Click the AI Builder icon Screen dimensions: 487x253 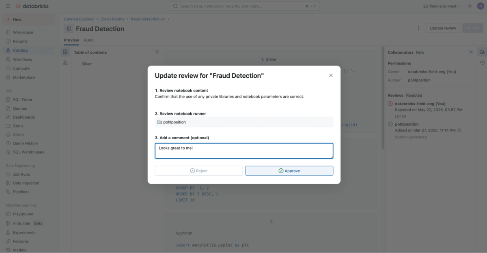[8, 223]
